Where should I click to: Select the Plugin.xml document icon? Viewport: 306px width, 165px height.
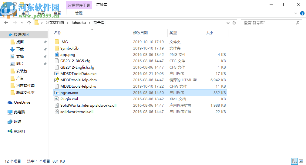coord(57,99)
